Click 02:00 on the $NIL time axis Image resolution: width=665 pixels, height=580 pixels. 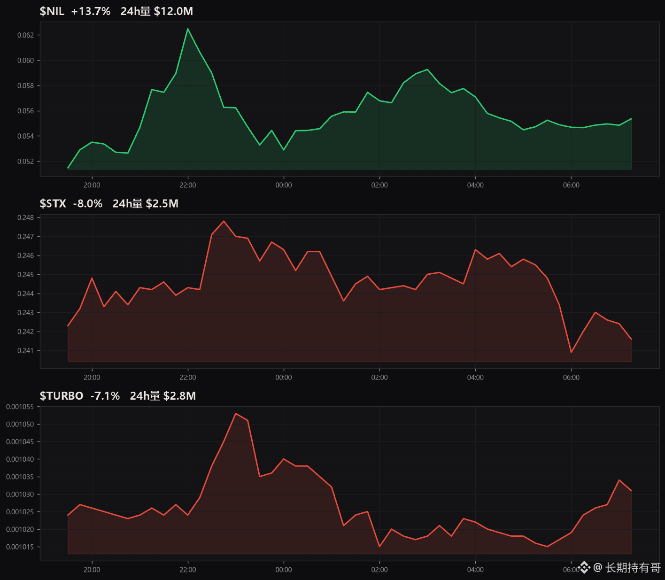tap(379, 185)
